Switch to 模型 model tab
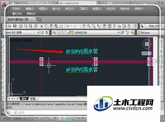The width and height of the screenshot is (165, 122). click(24, 99)
